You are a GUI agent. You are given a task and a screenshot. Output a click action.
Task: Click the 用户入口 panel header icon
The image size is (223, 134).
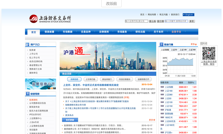(27, 45)
